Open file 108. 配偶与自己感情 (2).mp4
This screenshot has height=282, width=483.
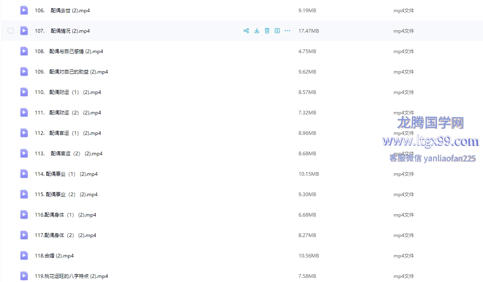69,51
